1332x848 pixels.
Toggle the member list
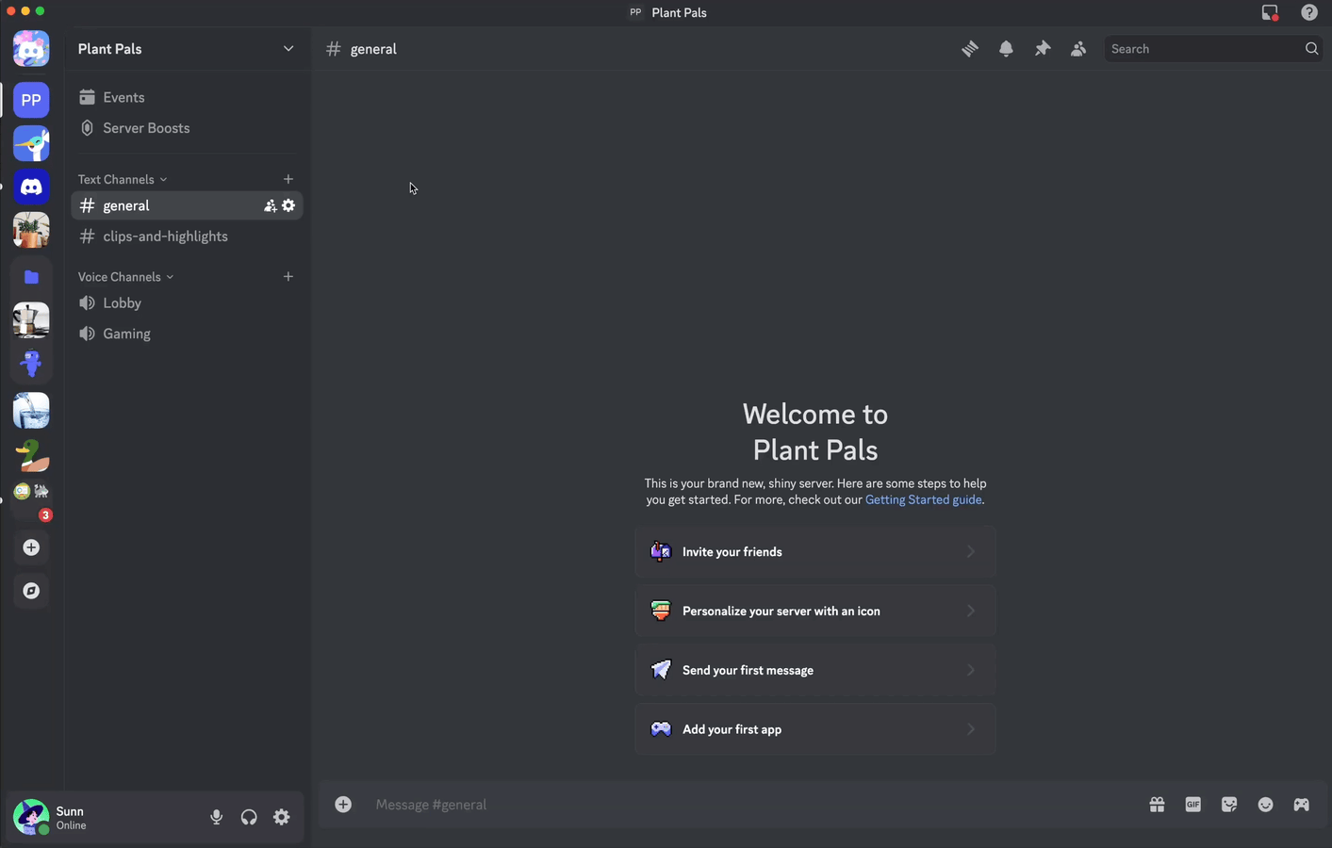[1078, 49]
